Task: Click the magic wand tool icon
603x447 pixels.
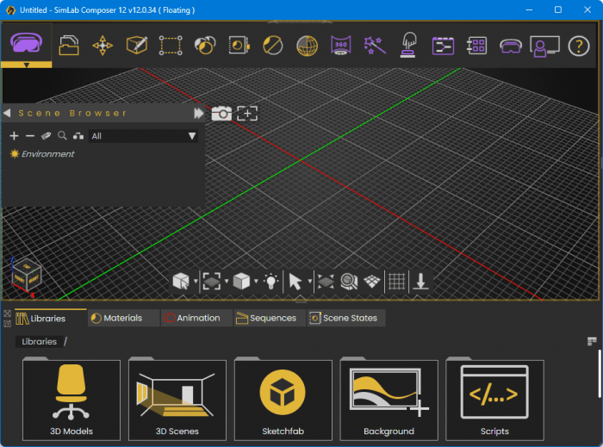Action: click(374, 45)
